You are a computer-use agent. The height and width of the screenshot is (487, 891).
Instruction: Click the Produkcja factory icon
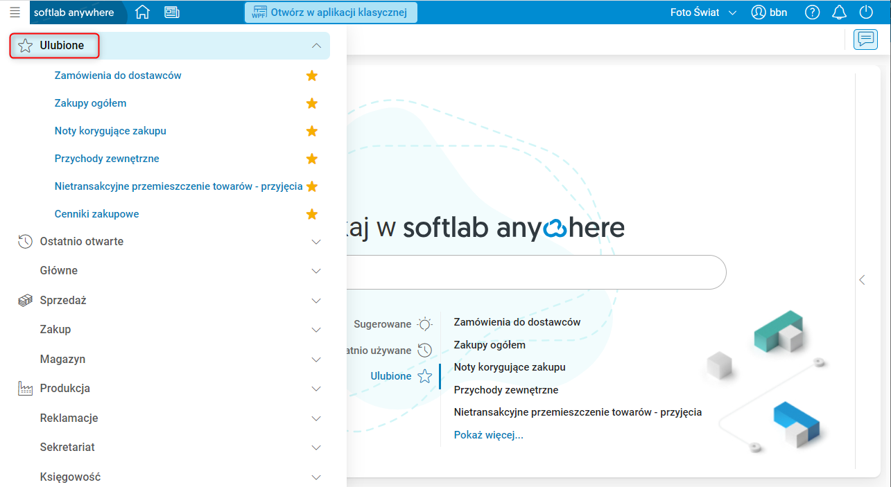coord(25,388)
